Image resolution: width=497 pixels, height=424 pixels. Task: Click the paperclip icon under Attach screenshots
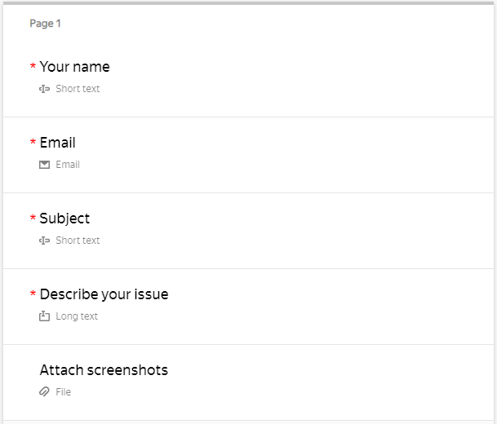pos(45,392)
